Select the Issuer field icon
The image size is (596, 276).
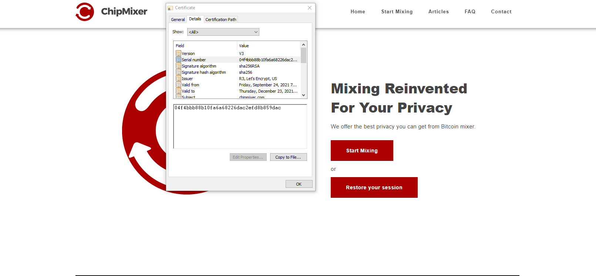click(x=178, y=79)
